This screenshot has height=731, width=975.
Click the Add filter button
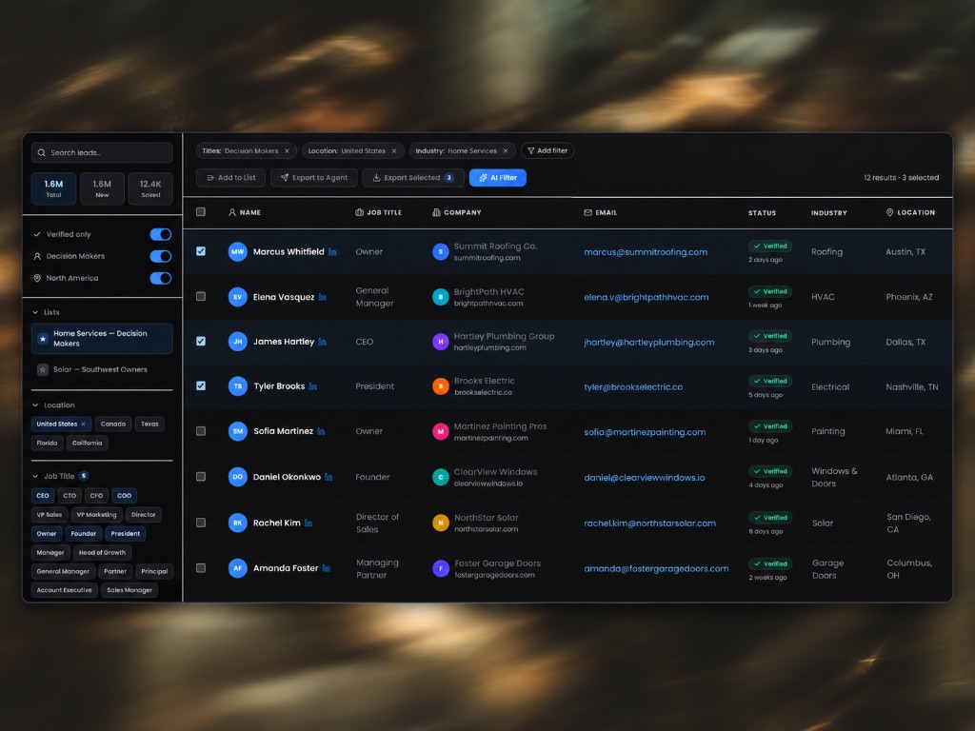(x=547, y=151)
